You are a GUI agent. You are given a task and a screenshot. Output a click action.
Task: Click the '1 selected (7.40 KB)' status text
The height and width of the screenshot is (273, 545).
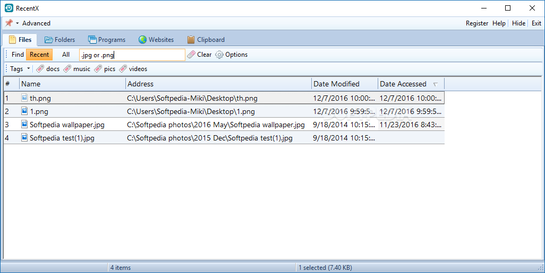(x=325, y=268)
